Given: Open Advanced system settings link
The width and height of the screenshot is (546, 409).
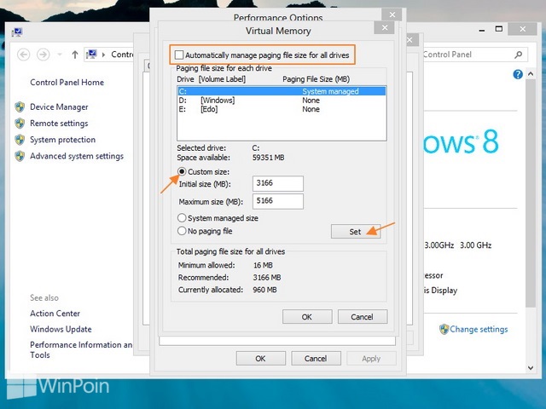Looking at the screenshot, I should point(77,156).
